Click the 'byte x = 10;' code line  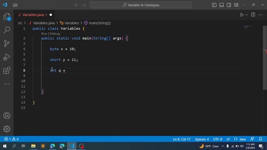pos(63,49)
